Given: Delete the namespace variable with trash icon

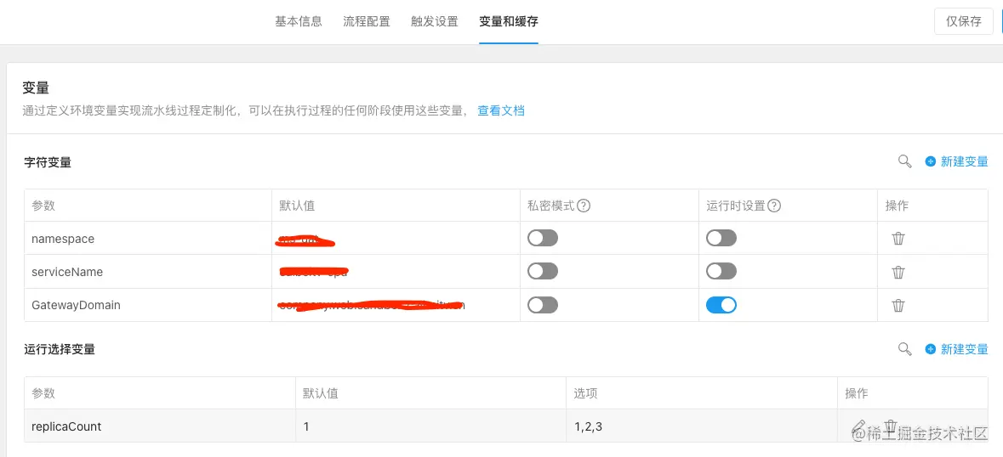Looking at the screenshot, I should (x=898, y=239).
